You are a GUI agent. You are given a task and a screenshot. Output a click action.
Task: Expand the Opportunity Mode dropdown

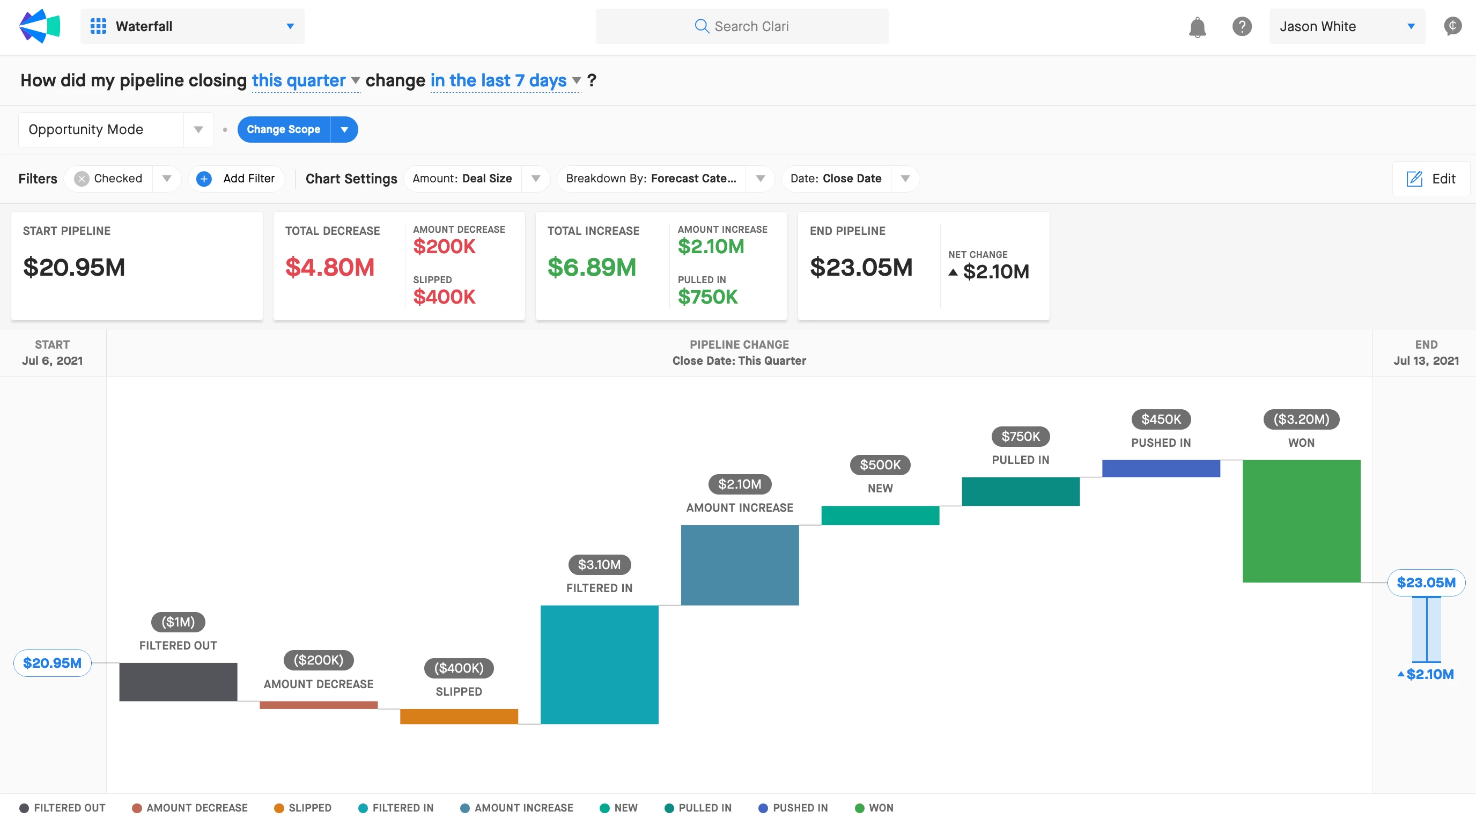tap(198, 129)
